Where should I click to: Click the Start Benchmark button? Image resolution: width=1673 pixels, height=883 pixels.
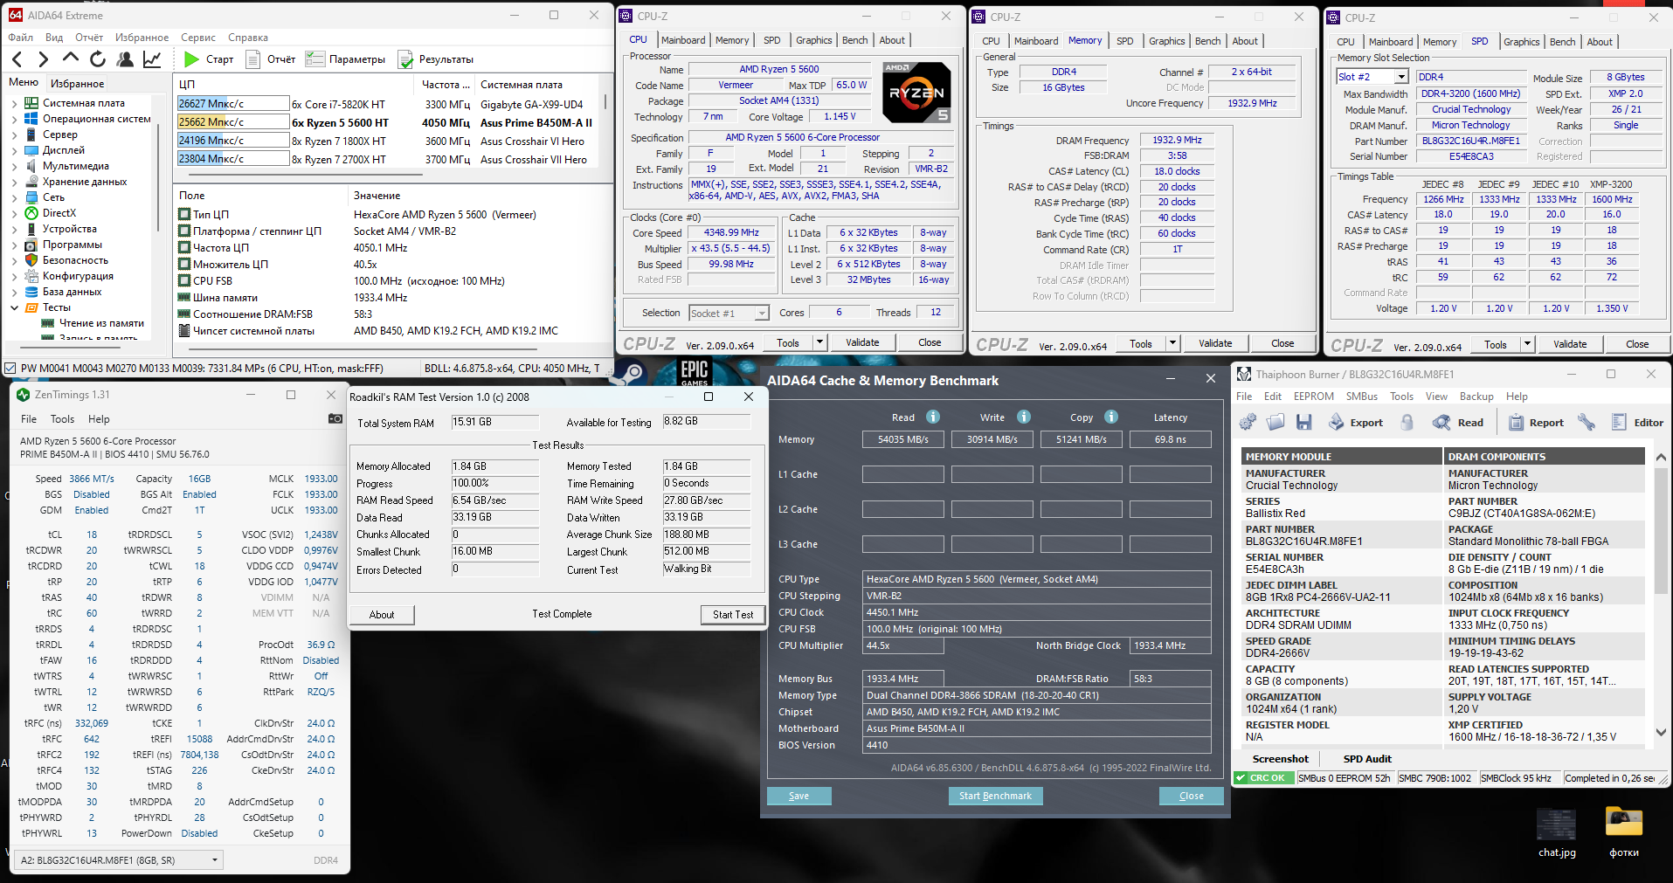click(995, 796)
